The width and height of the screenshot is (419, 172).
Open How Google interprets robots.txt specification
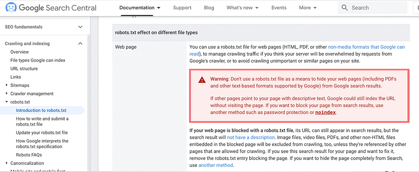click(42, 144)
